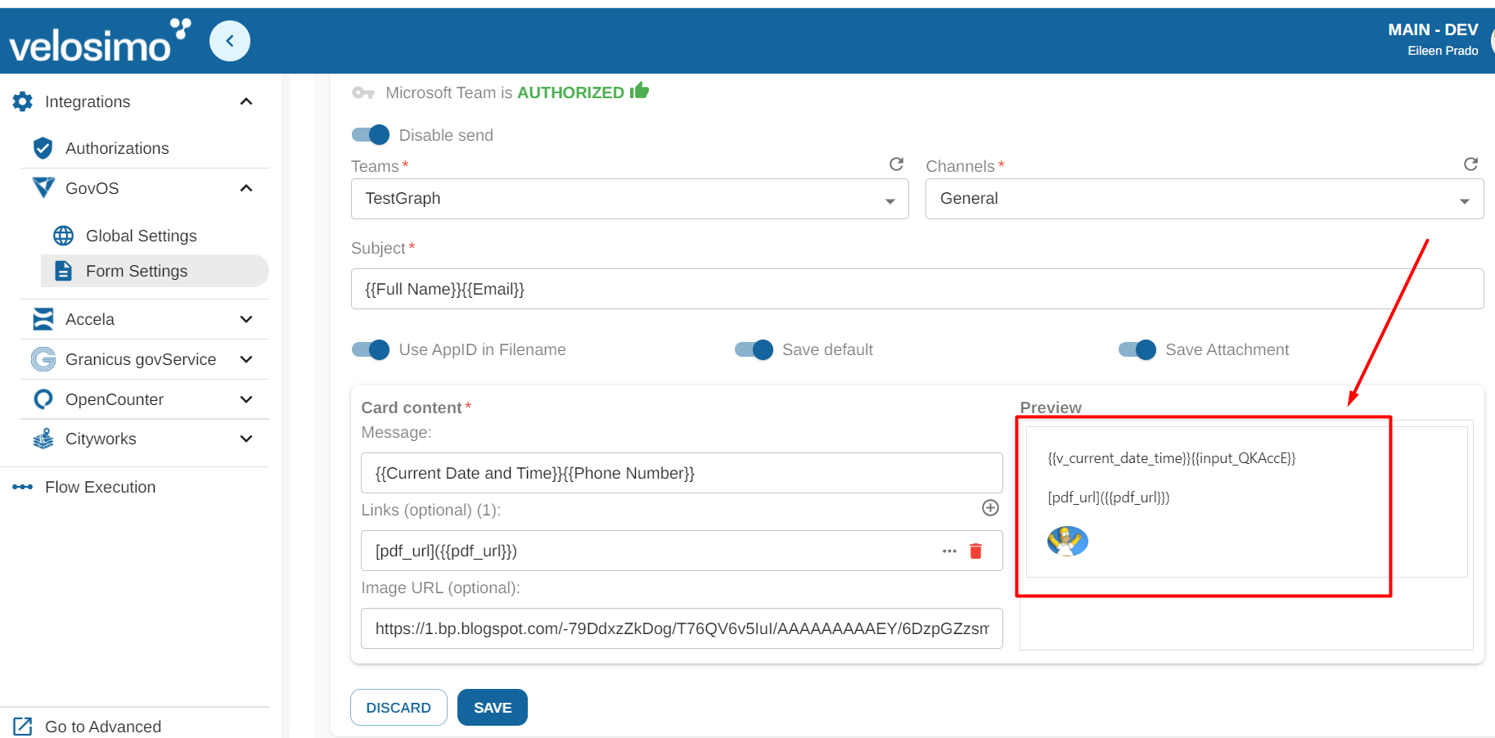Toggle the Save Attachment switch
Viewport: 1495px width, 738px height.
(1137, 350)
